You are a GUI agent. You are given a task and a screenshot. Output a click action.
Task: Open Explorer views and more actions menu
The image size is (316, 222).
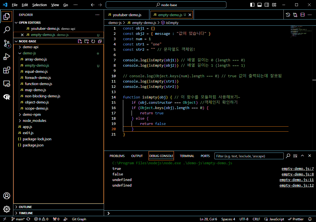pos(97,15)
